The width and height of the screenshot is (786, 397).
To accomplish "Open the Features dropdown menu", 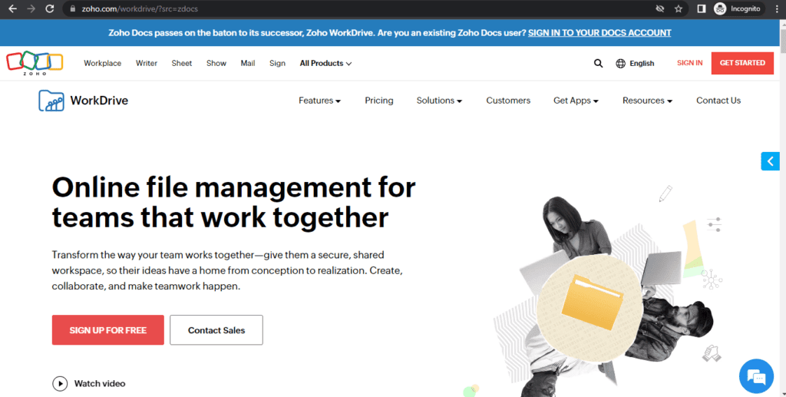I will 319,101.
